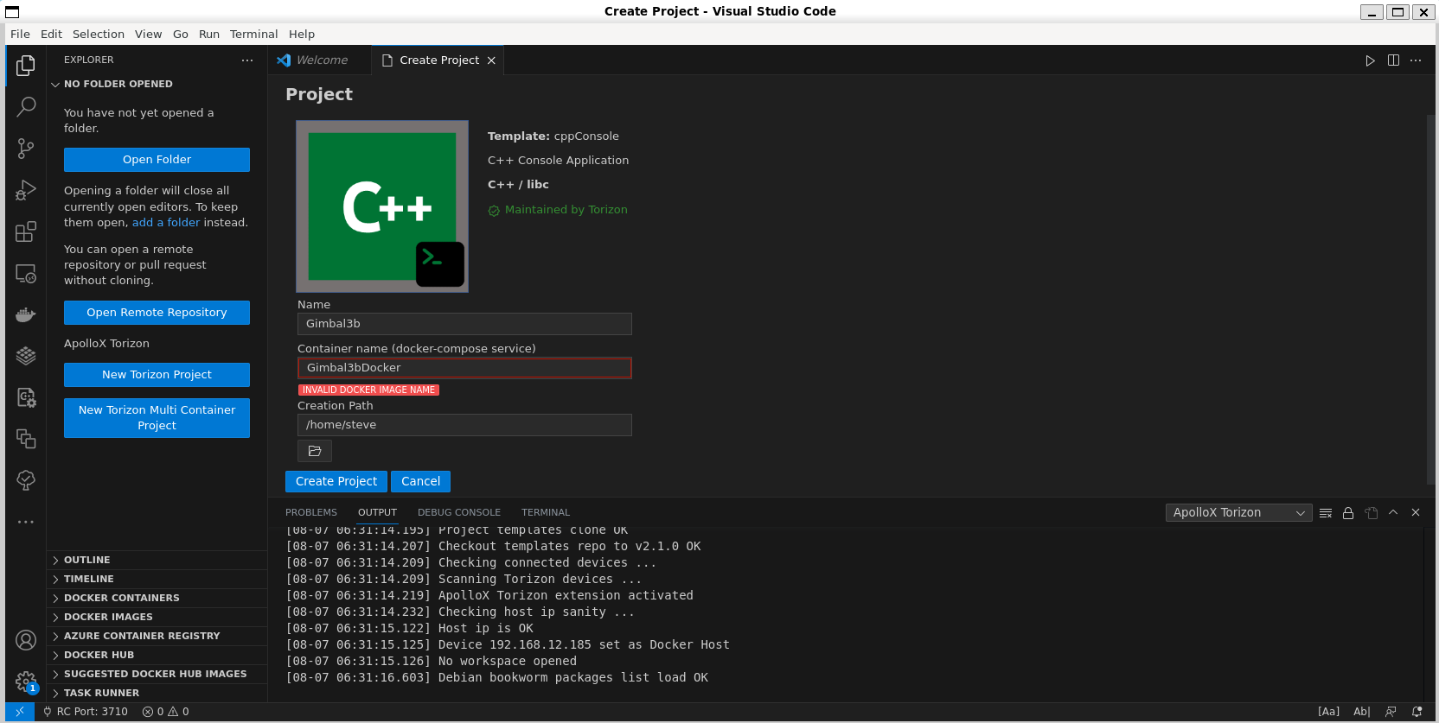Click the split editor right icon

1393,60
